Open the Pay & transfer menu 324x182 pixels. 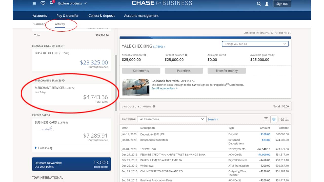coord(68,16)
